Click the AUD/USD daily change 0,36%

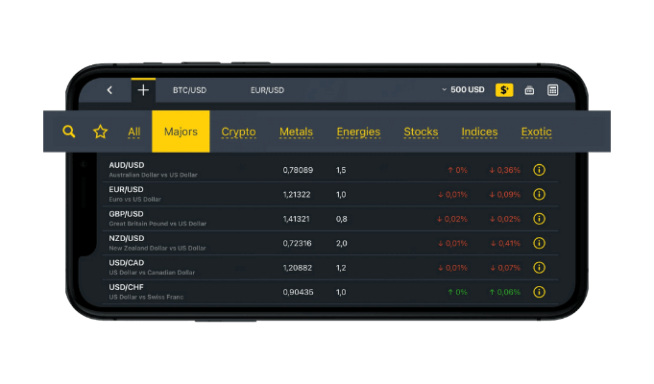(505, 170)
